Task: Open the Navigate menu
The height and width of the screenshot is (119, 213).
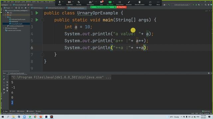Action: [18, 2]
